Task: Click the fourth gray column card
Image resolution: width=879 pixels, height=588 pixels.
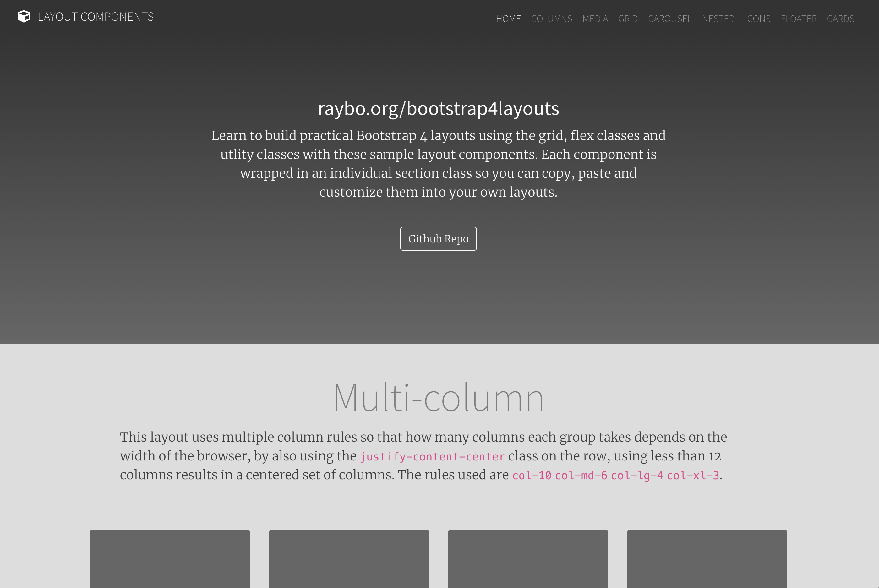Action: point(707,558)
